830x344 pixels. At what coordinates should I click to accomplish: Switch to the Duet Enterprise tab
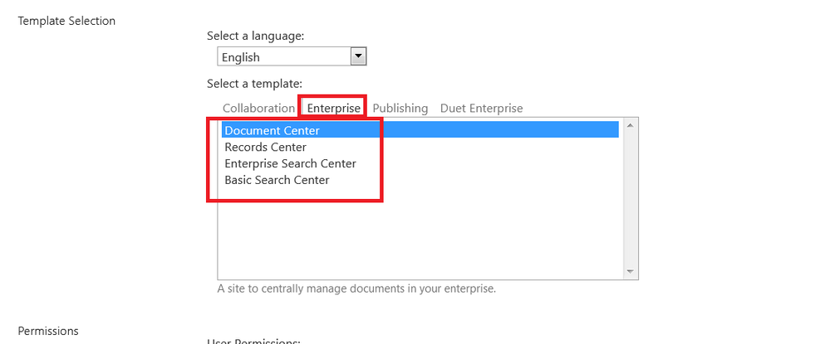(481, 109)
